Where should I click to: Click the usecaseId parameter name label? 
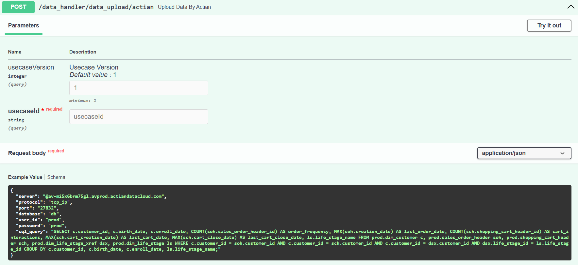[x=24, y=111]
